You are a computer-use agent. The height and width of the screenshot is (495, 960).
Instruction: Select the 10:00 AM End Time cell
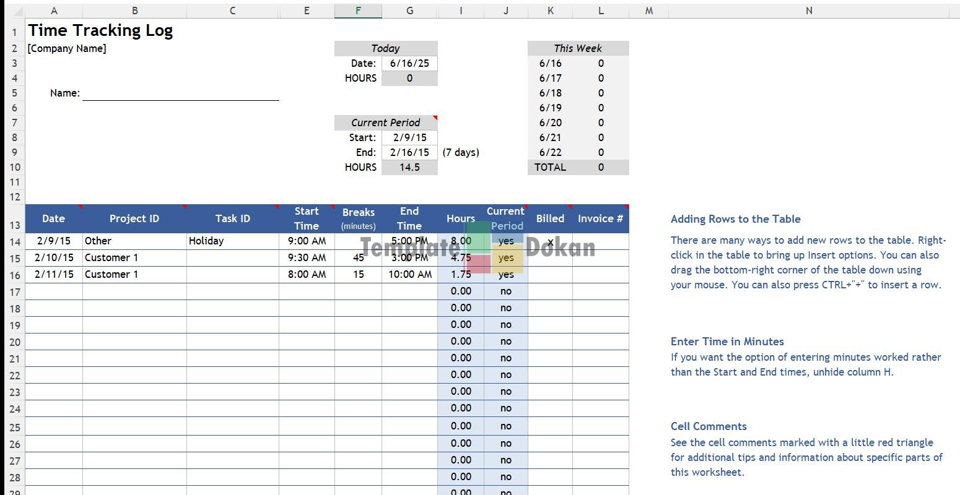409,274
